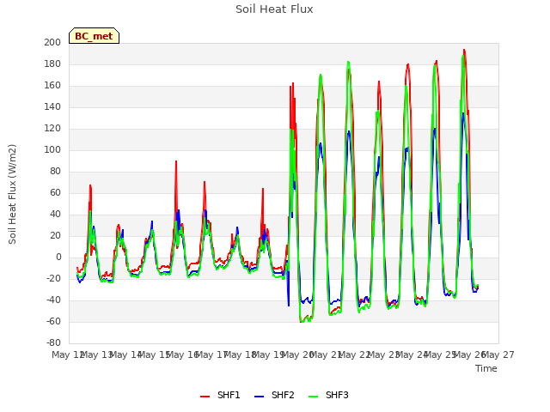This screenshot has width=550, height=412.
Task: Click the May 27 x-axis label
Action: (498, 355)
